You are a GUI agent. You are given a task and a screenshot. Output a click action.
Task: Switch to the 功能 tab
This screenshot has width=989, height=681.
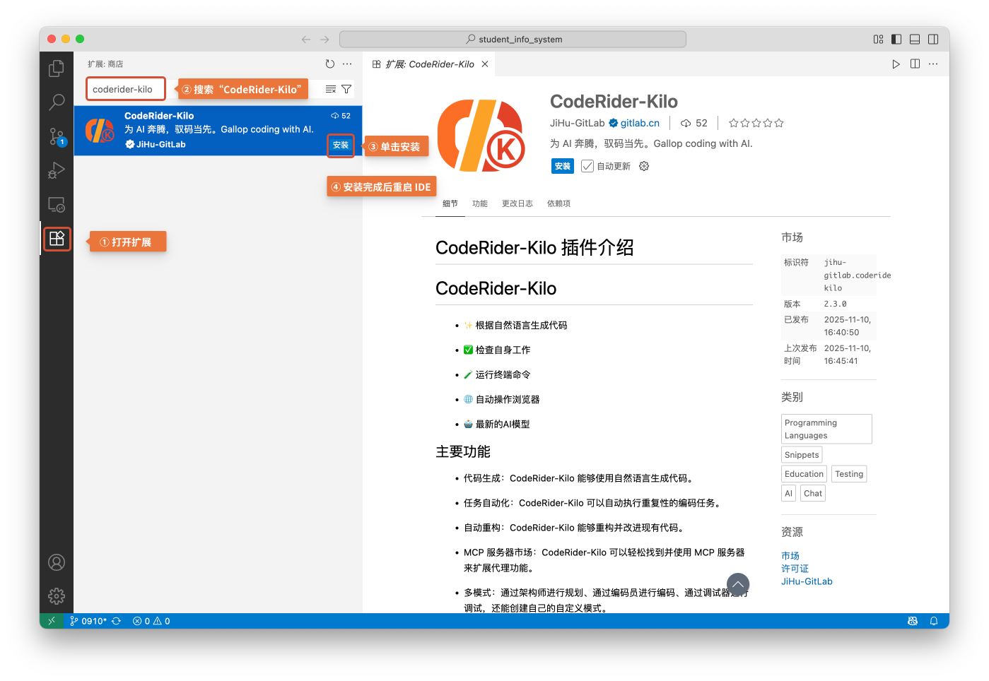(480, 203)
